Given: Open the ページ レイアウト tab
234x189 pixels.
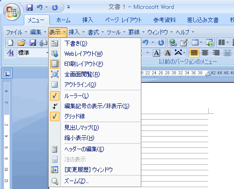Looking at the screenshot, I should point(123,20).
